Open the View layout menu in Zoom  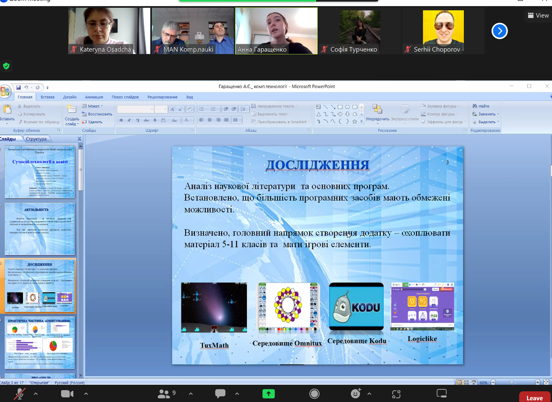tap(538, 15)
